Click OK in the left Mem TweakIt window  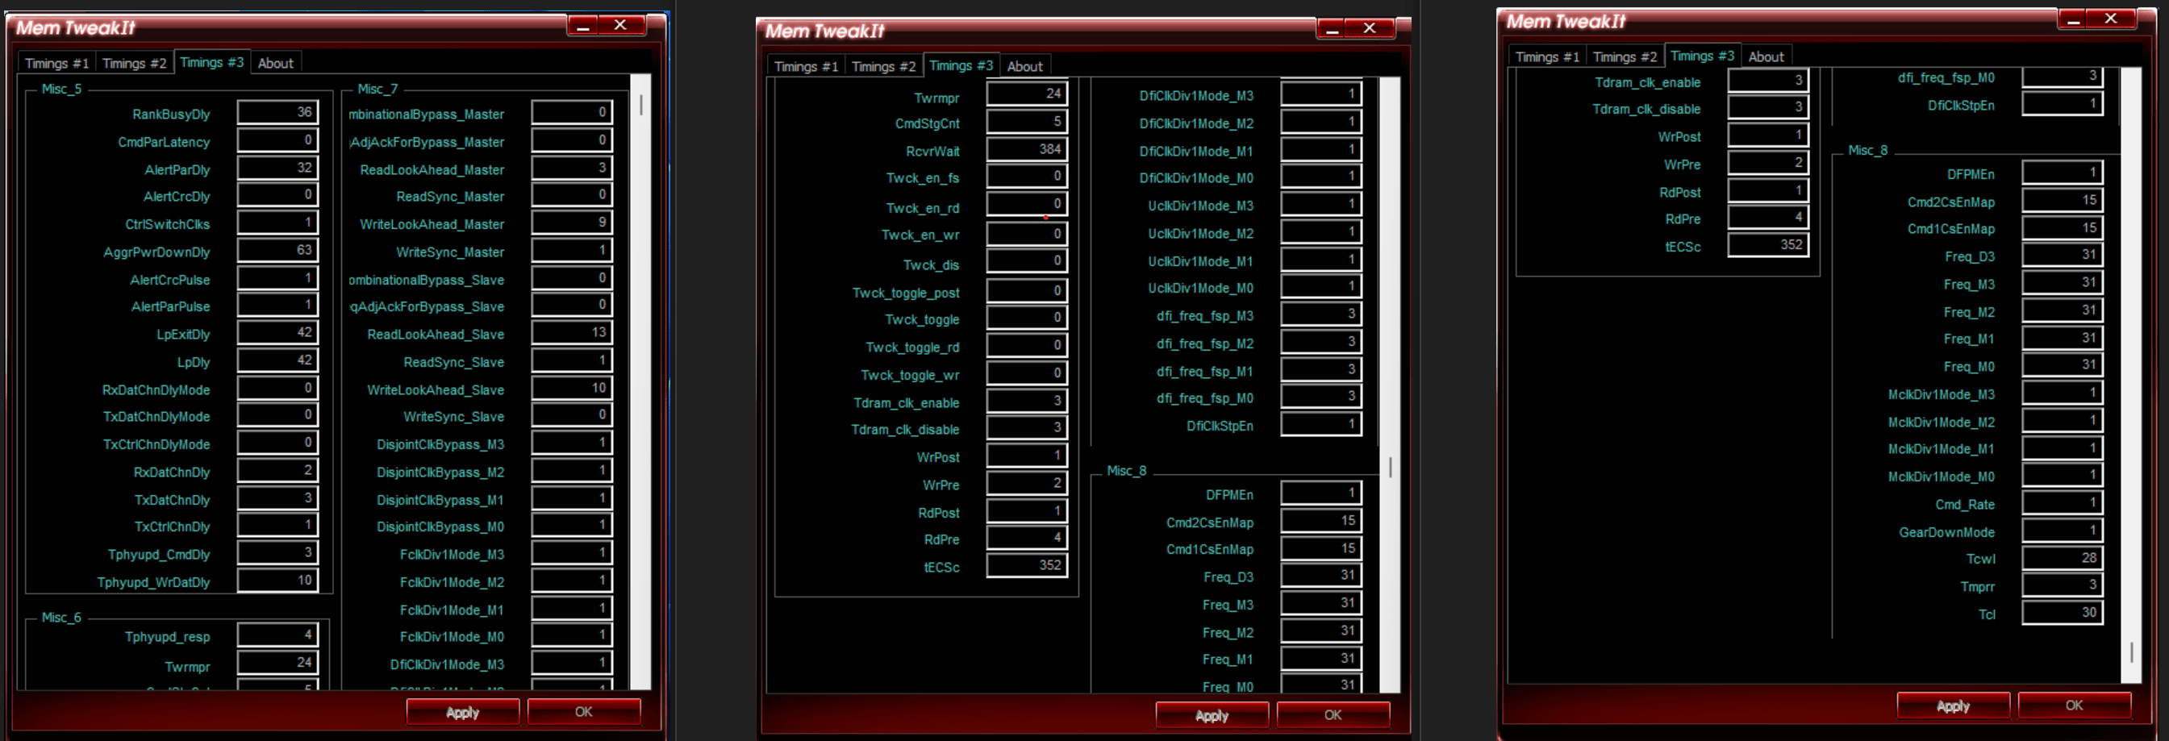[583, 712]
